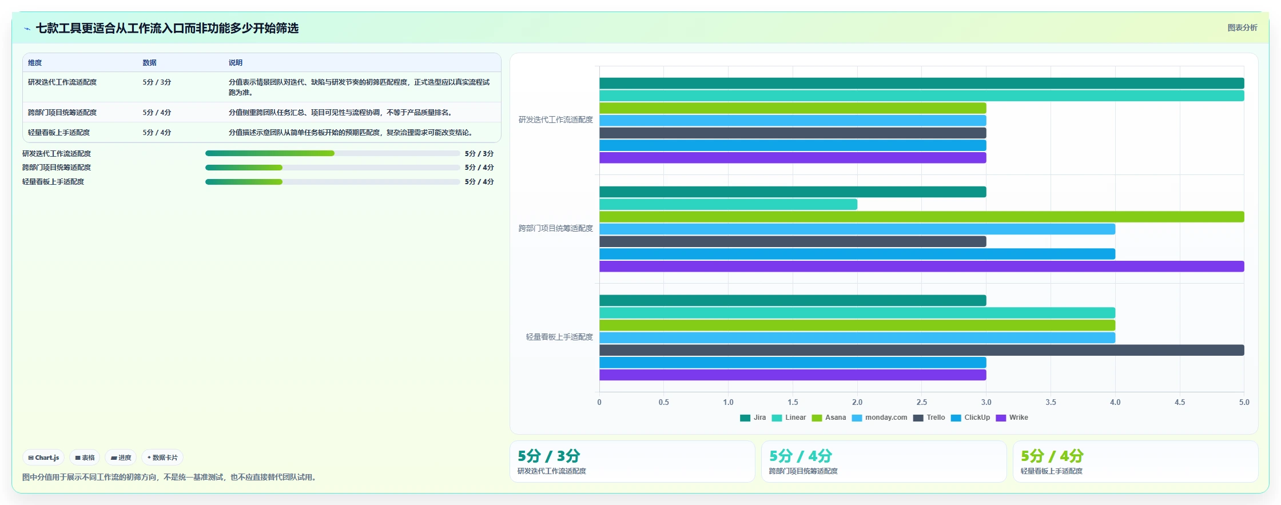The width and height of the screenshot is (1281, 505).
Task: Click the 维度 column header
Action: (35, 63)
